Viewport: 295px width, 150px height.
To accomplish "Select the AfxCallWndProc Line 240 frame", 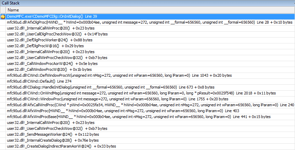I will pos(150,105).
